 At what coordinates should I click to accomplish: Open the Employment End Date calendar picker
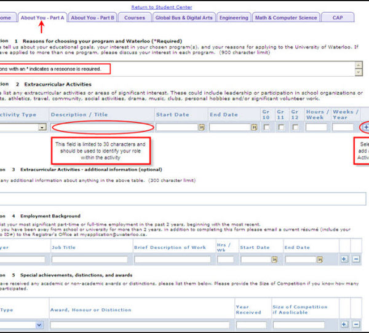(320, 260)
